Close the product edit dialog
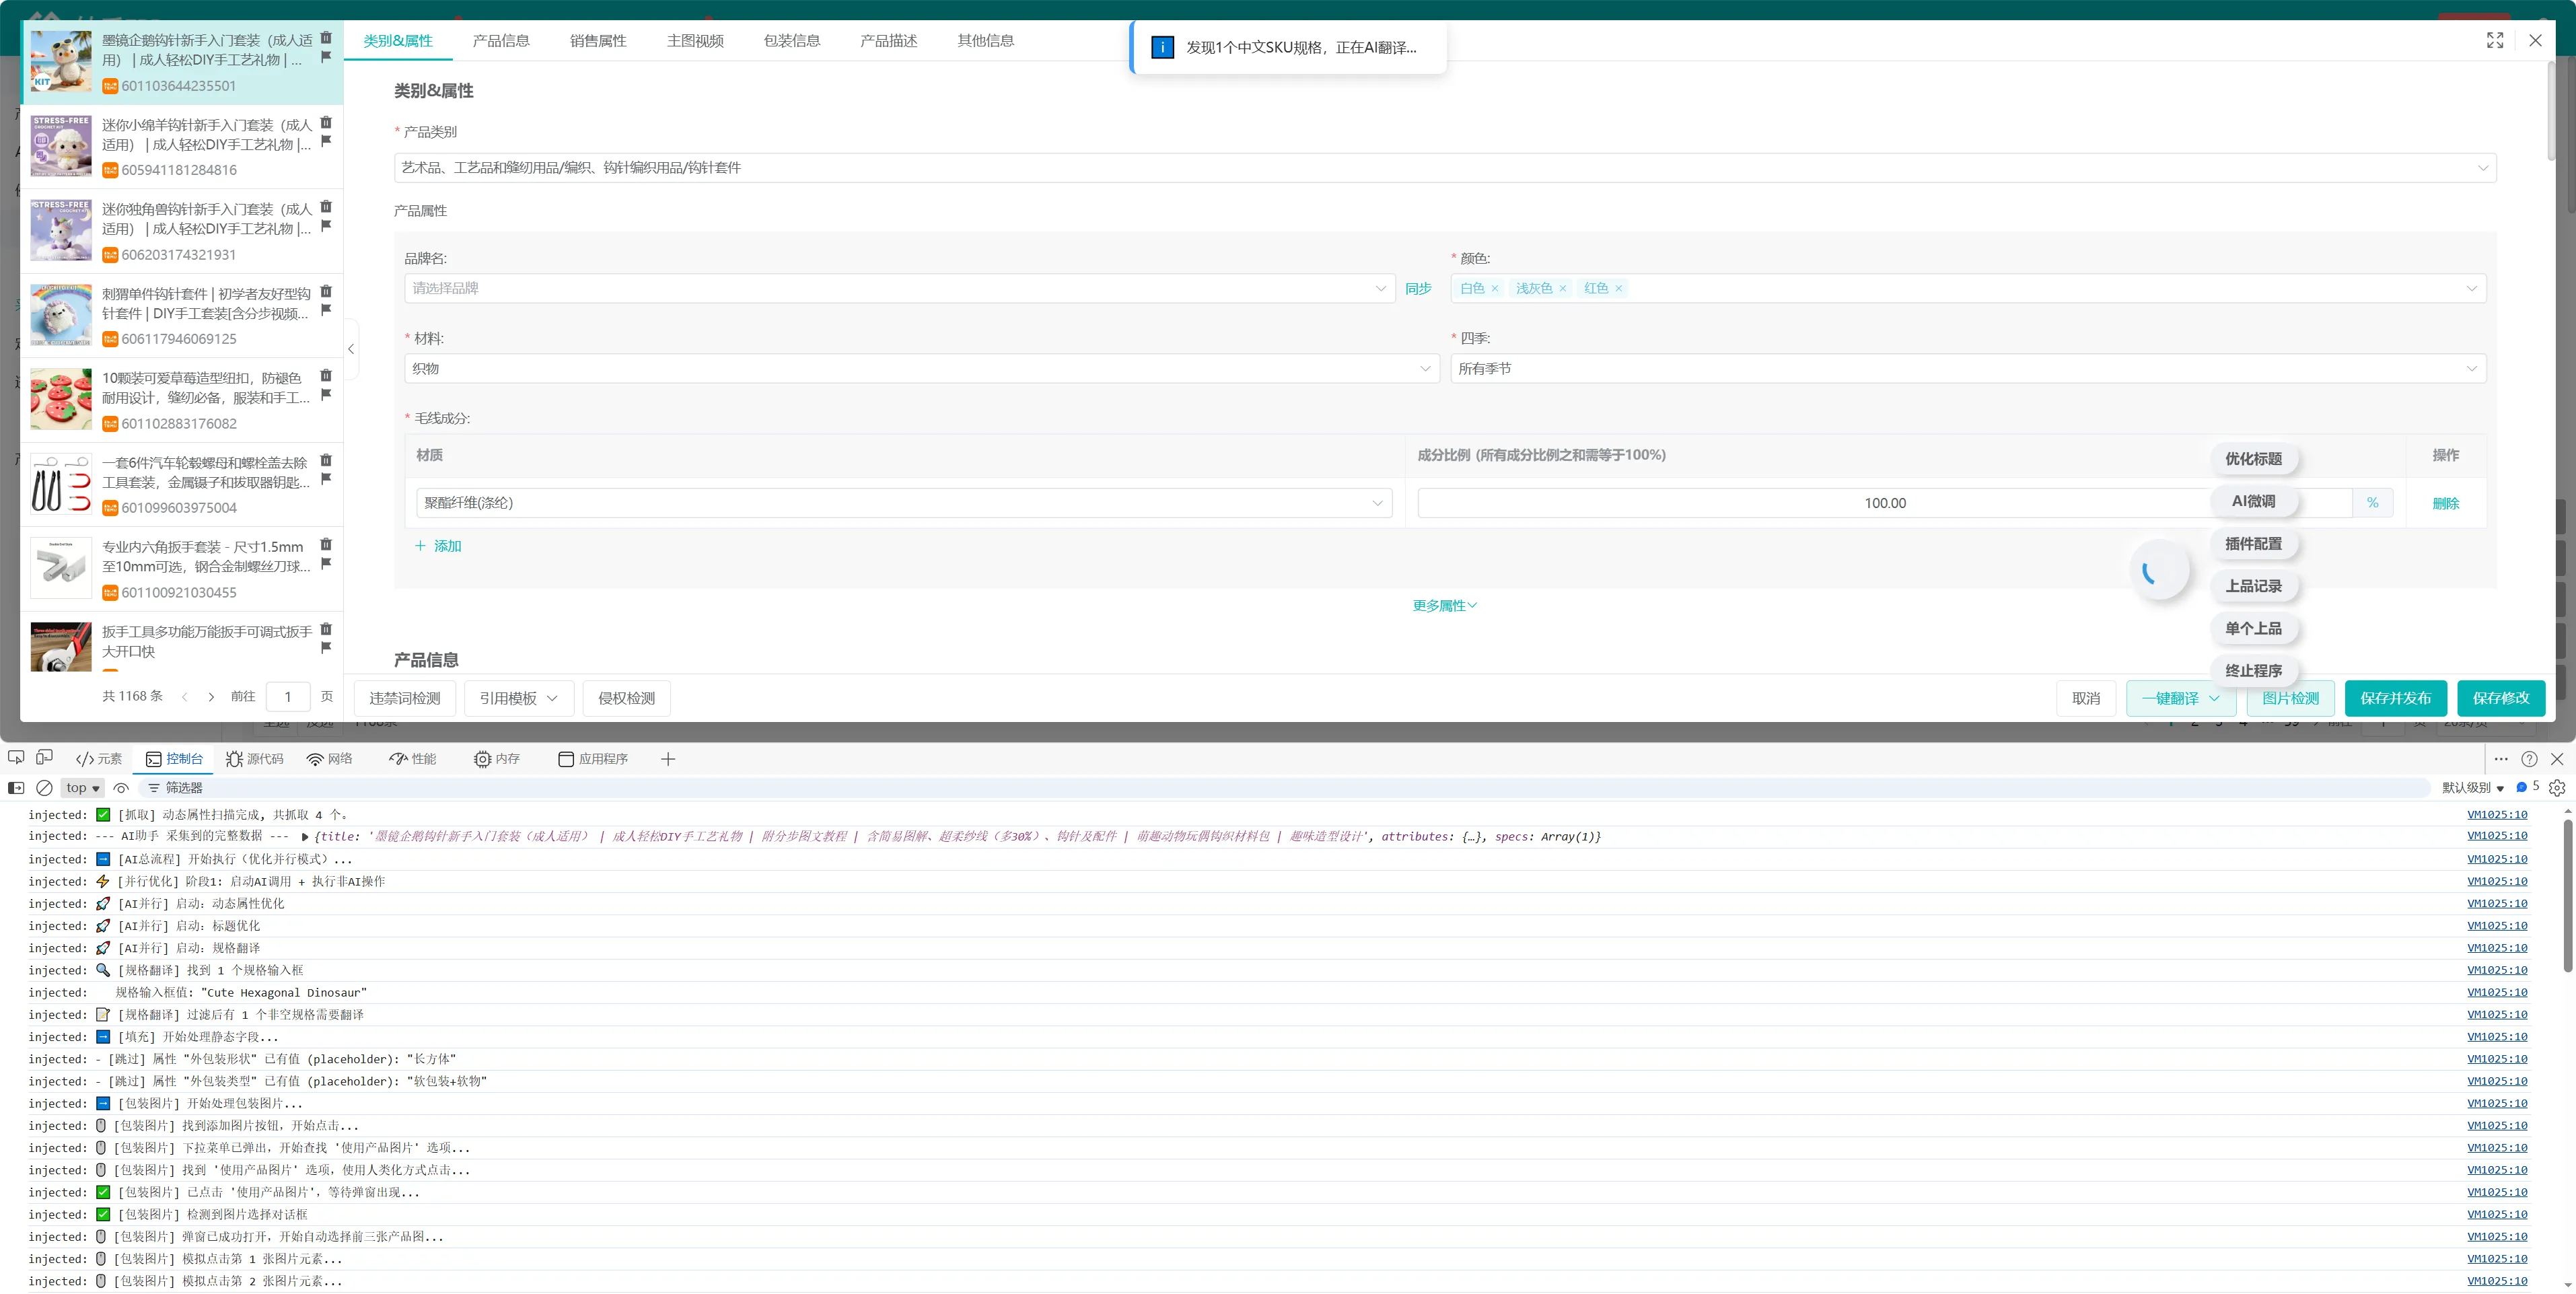 (2535, 40)
